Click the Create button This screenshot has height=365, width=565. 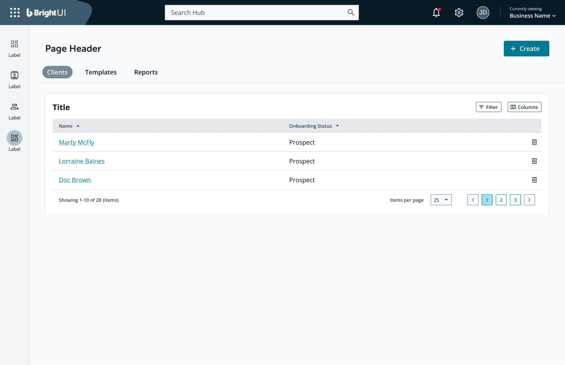(x=526, y=49)
